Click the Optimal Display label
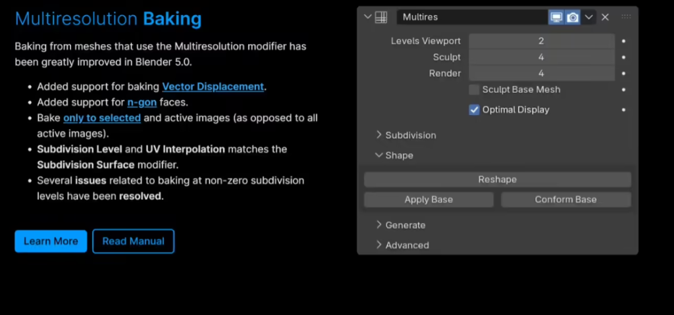The width and height of the screenshot is (674, 315). pos(516,110)
